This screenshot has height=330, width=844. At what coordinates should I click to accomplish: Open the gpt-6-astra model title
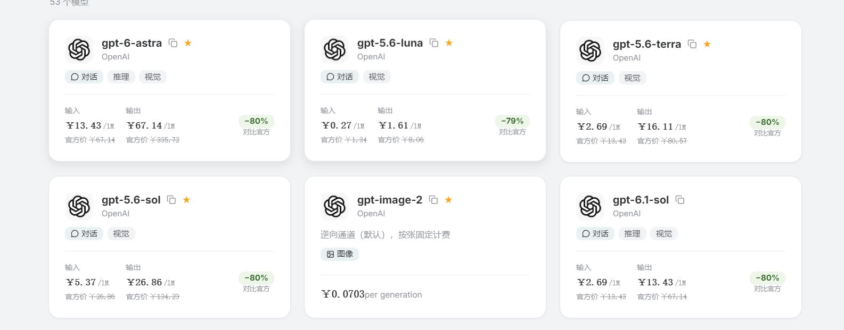(132, 43)
